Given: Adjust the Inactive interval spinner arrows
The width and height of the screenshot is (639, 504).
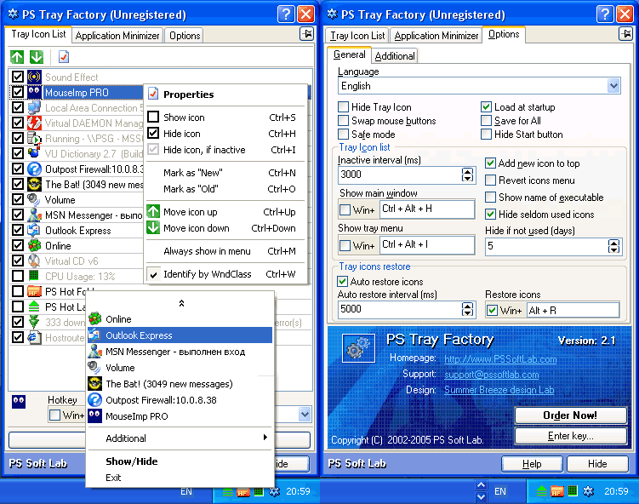Looking at the screenshot, I should pyautogui.click(x=467, y=175).
